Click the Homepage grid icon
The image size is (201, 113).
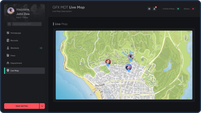tap(8, 33)
